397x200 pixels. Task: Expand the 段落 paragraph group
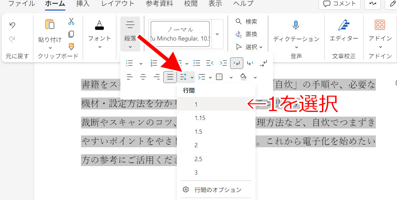point(130,34)
